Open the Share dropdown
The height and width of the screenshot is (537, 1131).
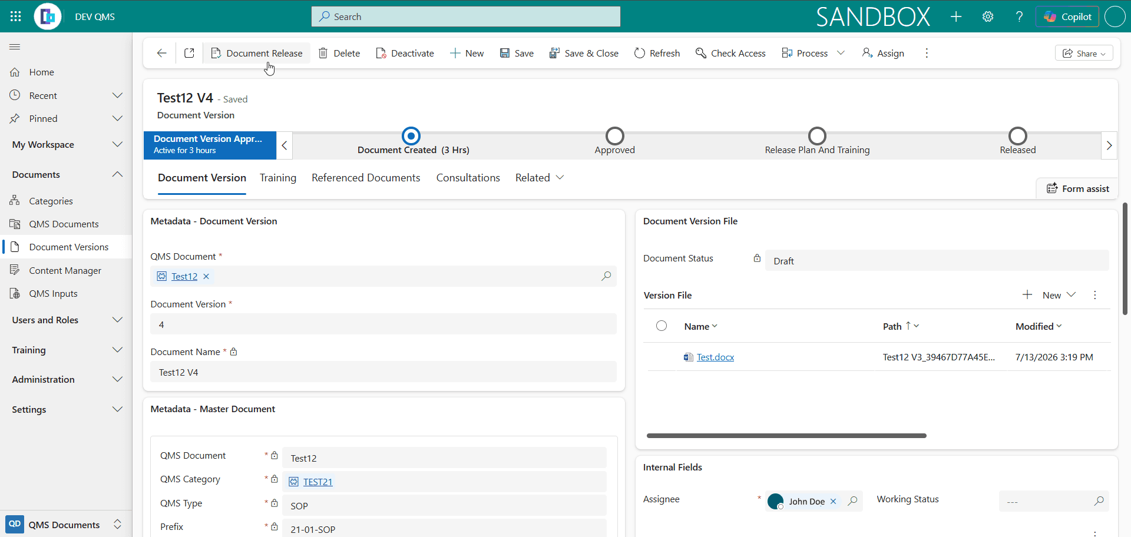tap(1084, 53)
